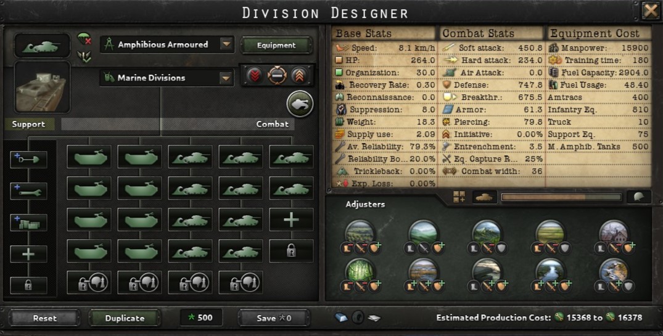Toggle the tank view button above adjusters
This screenshot has width=663, height=336.
484,197
